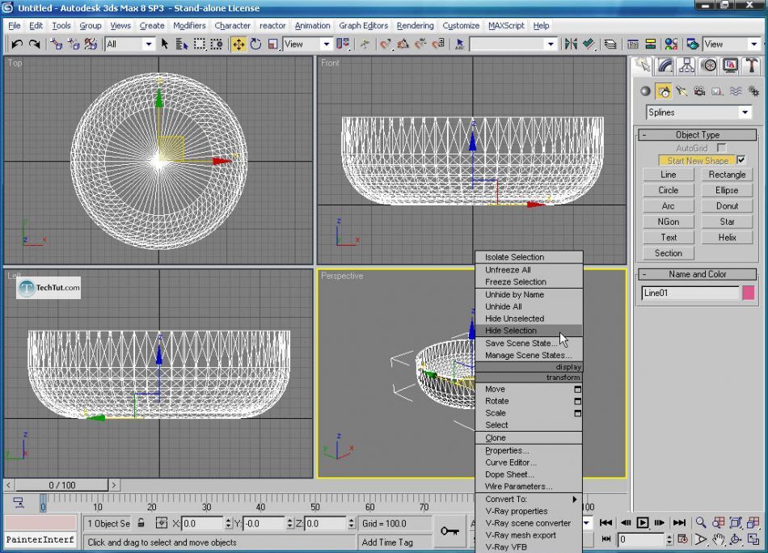The image size is (768, 553).
Task: Activate Select and Scale tool
Action: pyautogui.click(x=272, y=44)
